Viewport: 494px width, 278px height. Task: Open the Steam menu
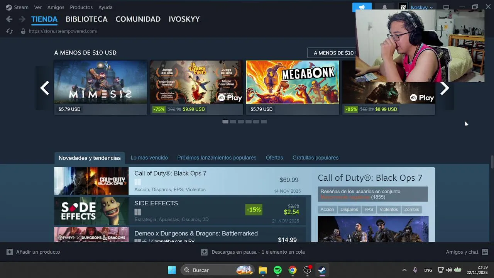tap(21, 7)
